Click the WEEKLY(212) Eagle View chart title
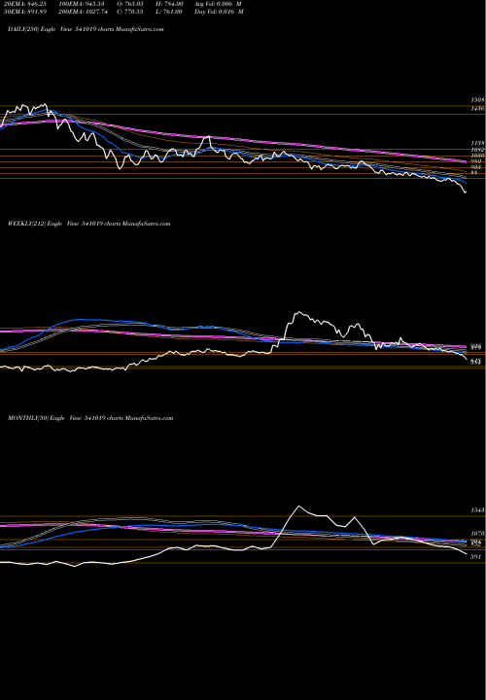The image size is (486, 700). tap(89, 224)
